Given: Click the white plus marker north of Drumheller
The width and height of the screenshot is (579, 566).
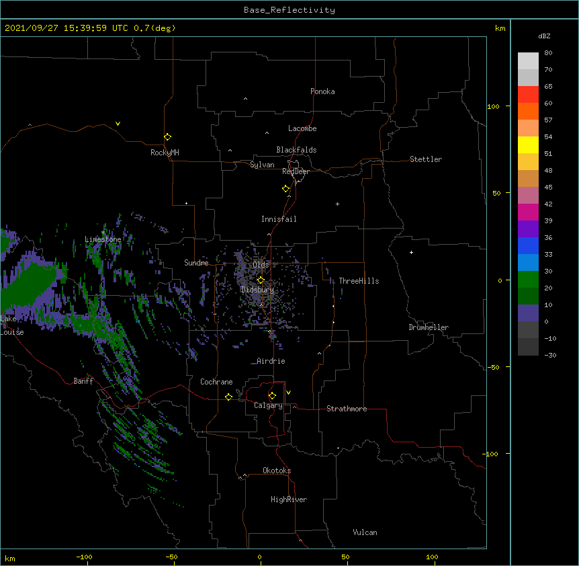Looking at the screenshot, I should pyautogui.click(x=411, y=252).
